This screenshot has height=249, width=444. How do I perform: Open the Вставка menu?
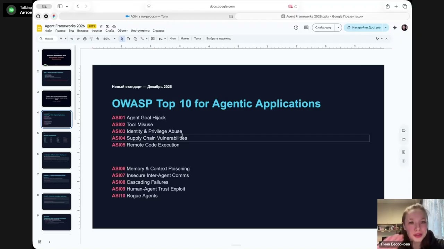[83, 31]
